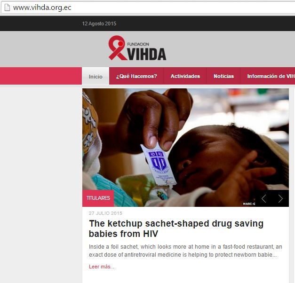
Task: Go to the previous slide with left arrow
Action: point(264,198)
